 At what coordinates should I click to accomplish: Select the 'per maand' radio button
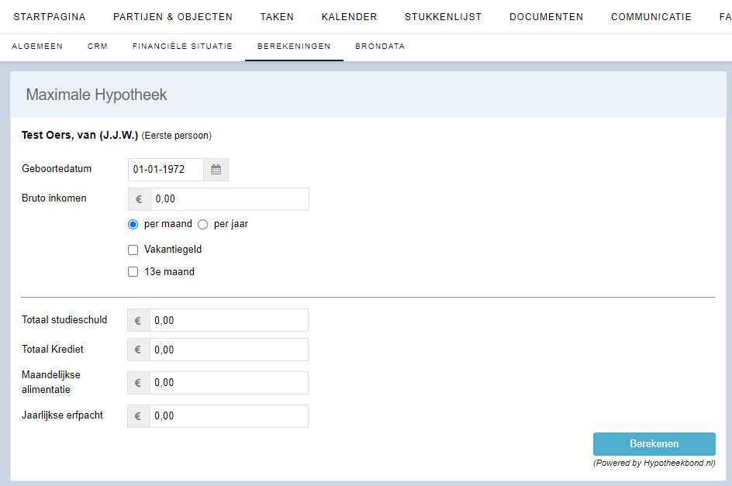click(133, 224)
